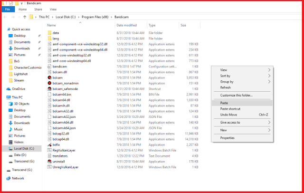Expand the Group by submenu

(x=242, y=82)
